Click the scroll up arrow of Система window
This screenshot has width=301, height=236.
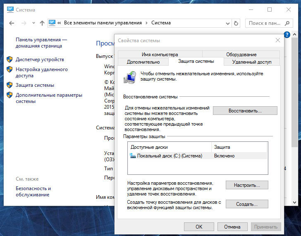pyautogui.click(x=294, y=35)
